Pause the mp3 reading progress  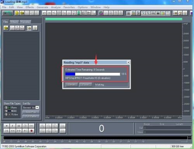86,85
